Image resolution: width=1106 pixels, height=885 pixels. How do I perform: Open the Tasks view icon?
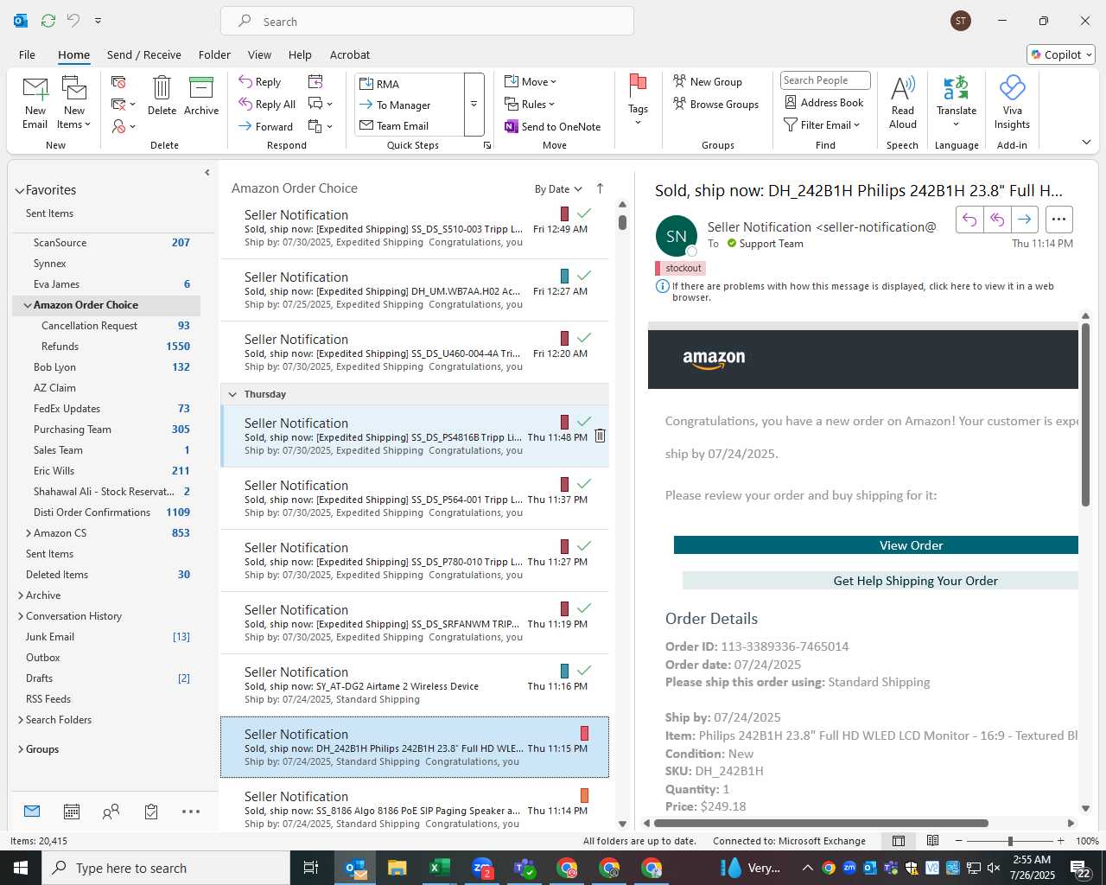(151, 812)
